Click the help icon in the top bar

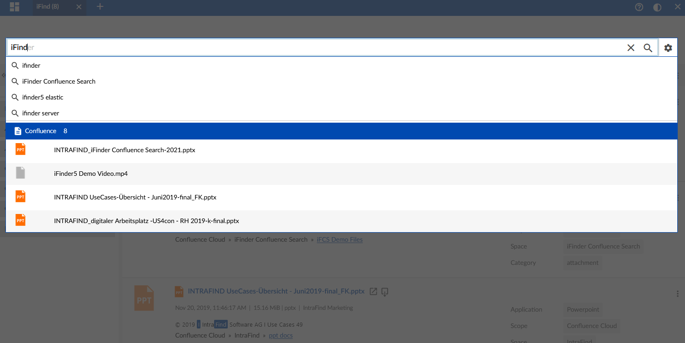(x=639, y=7)
